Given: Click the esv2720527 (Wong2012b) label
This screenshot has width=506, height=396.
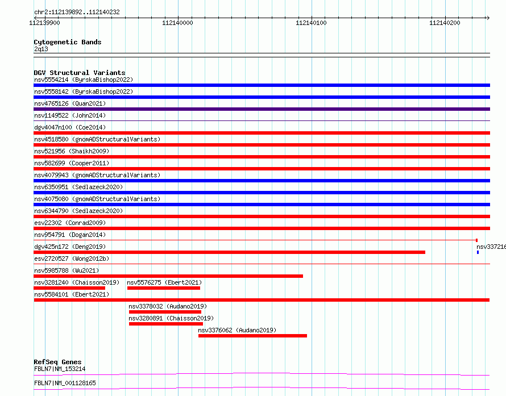Looking at the screenshot, I should click(x=72, y=259).
